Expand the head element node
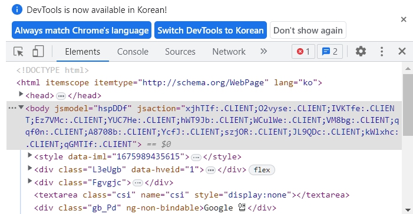This screenshot has height=214, width=413. (x=21, y=94)
